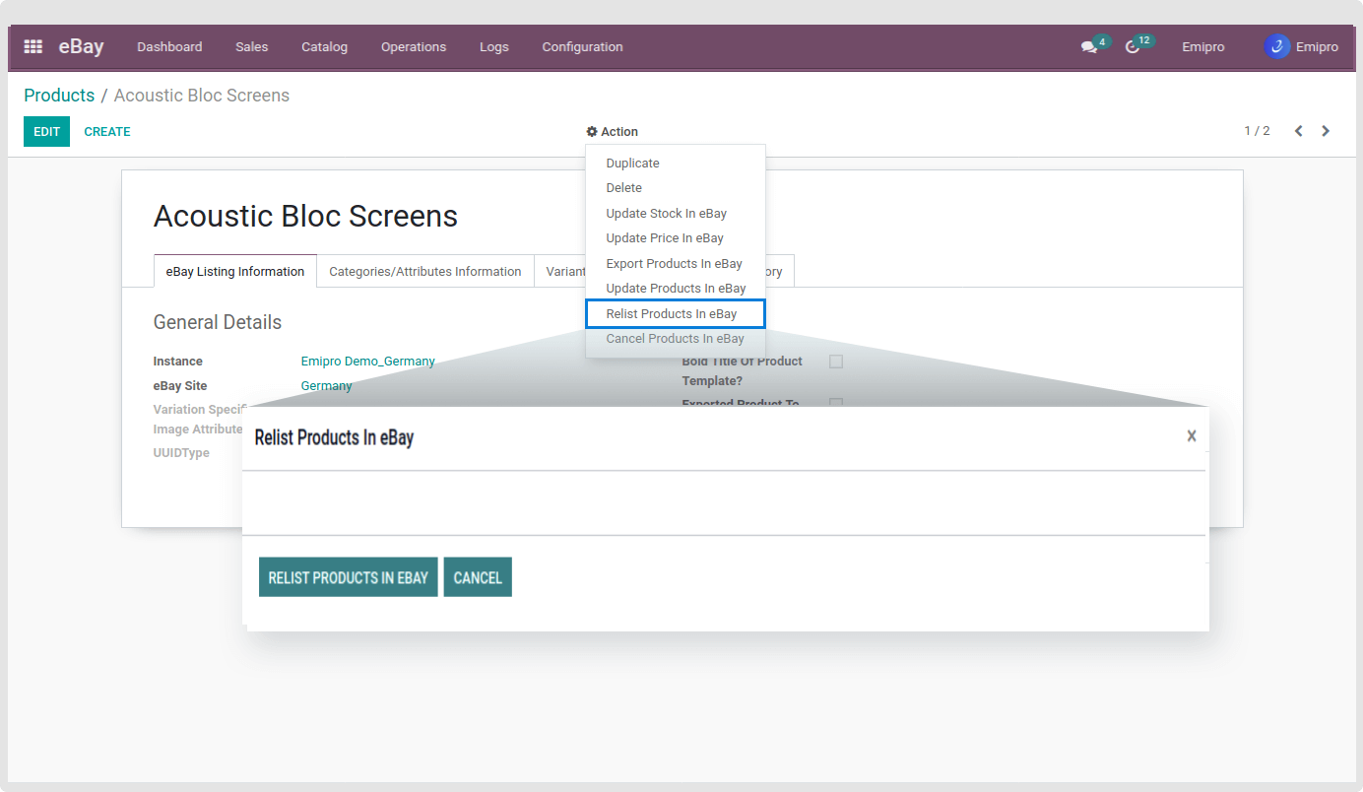Toggle Bold Title Of Product Template checkbox
This screenshot has height=792, width=1363.
(836, 362)
